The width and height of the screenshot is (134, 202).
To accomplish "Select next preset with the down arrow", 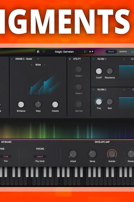I will (x=92, y=52).
